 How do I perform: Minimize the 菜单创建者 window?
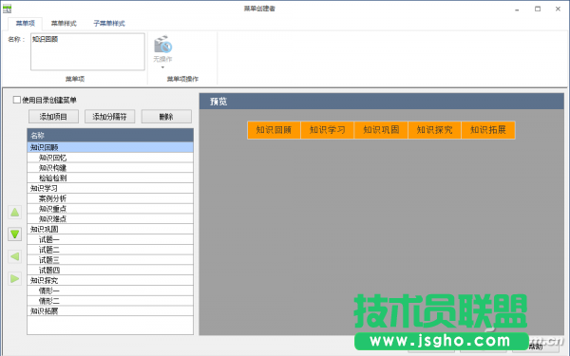517,9
